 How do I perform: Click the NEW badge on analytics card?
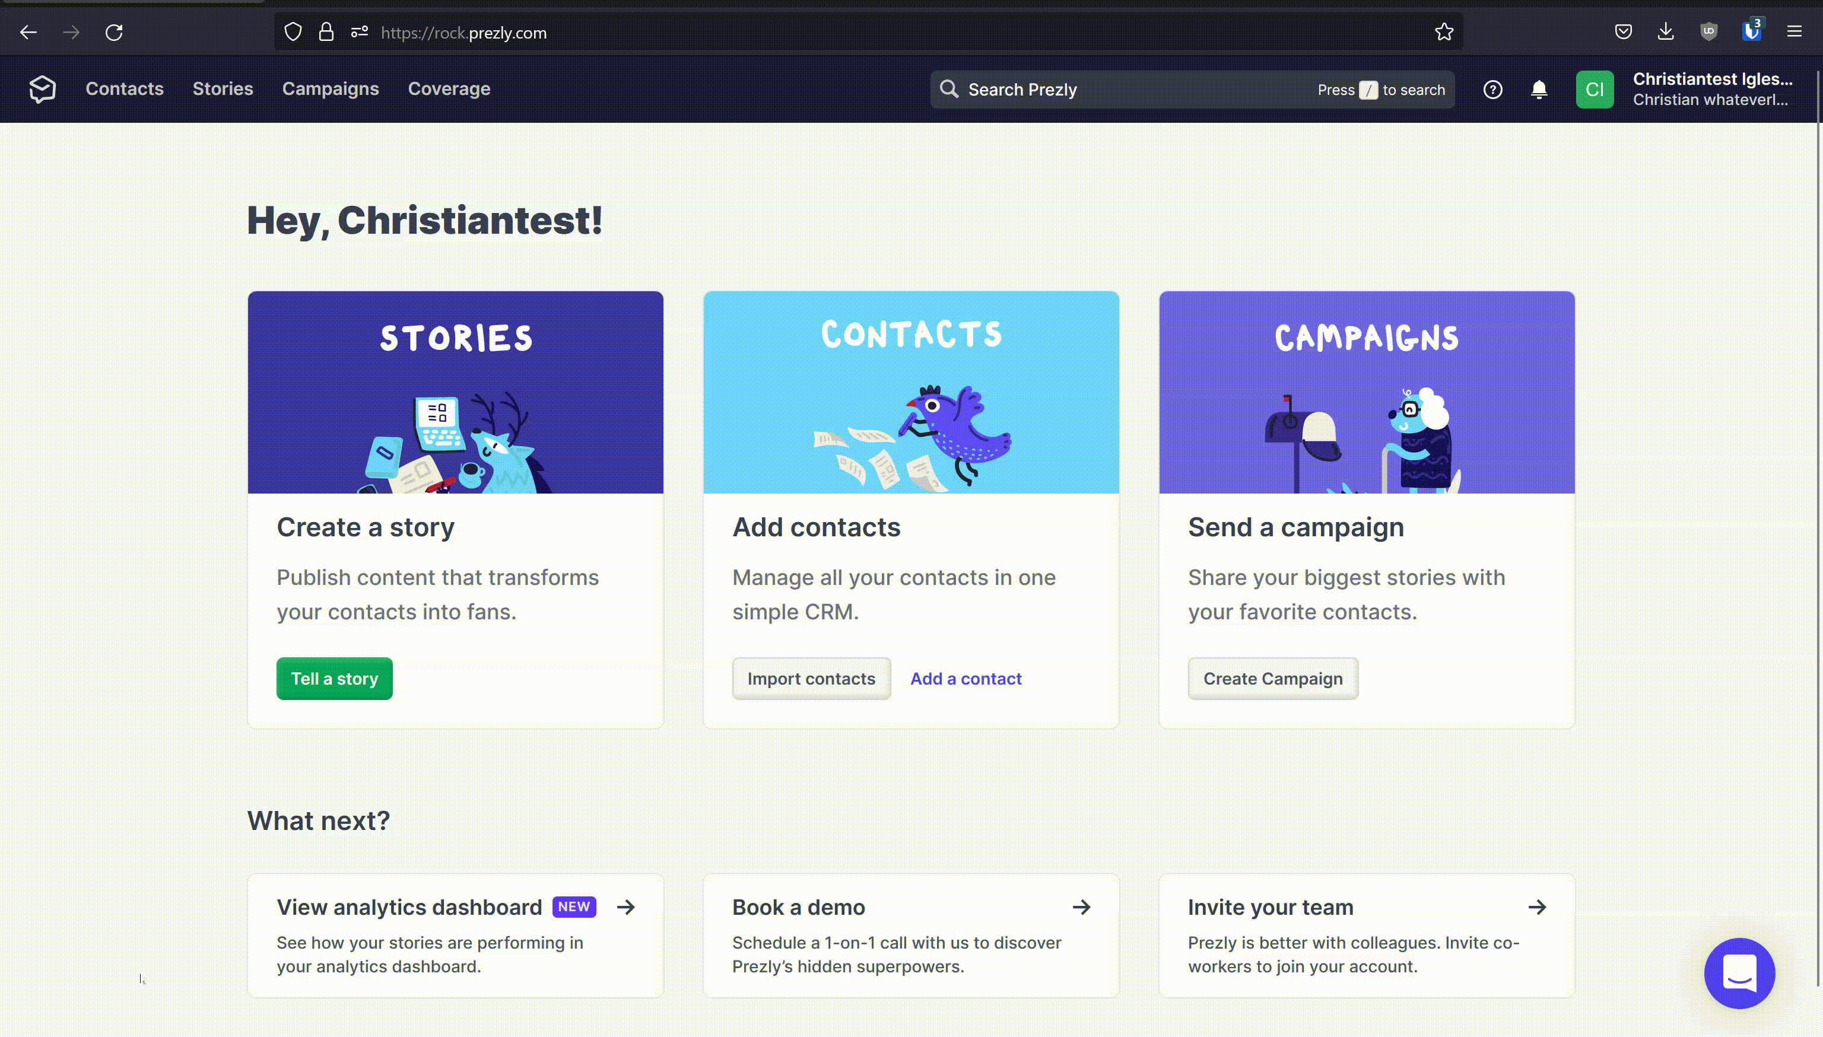click(574, 906)
